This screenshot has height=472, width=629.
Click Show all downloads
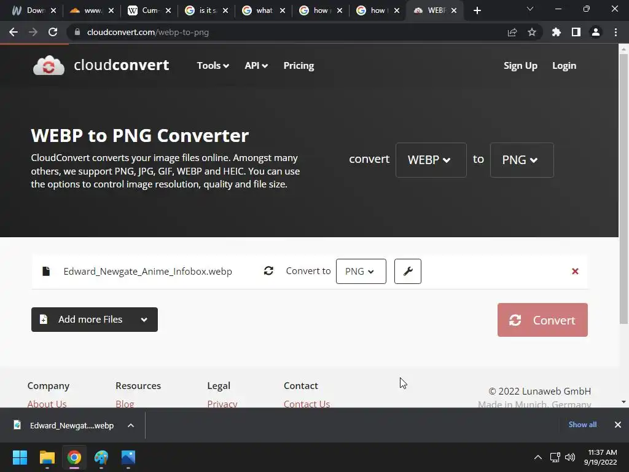pos(582,425)
